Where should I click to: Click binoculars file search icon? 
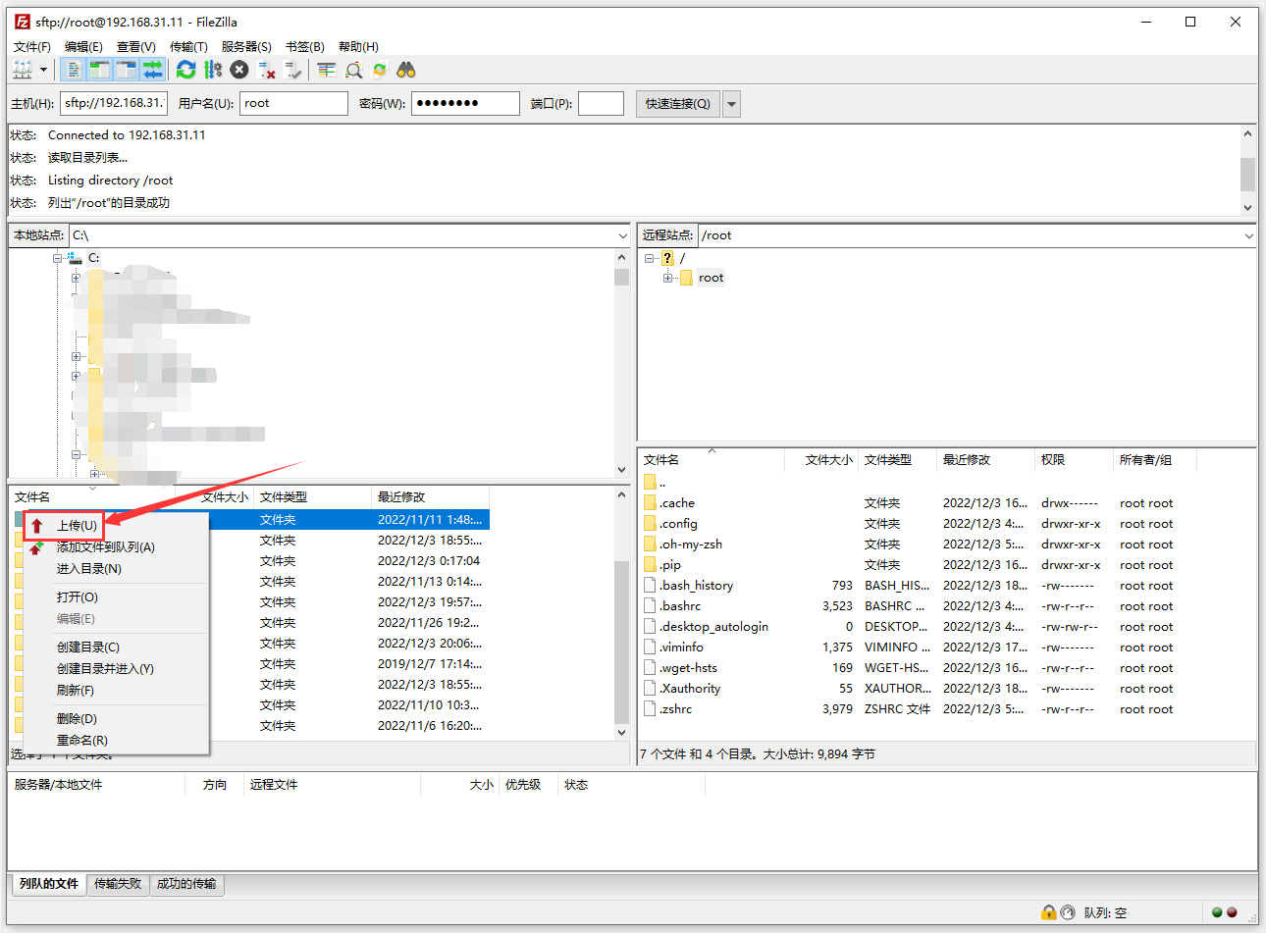[406, 70]
